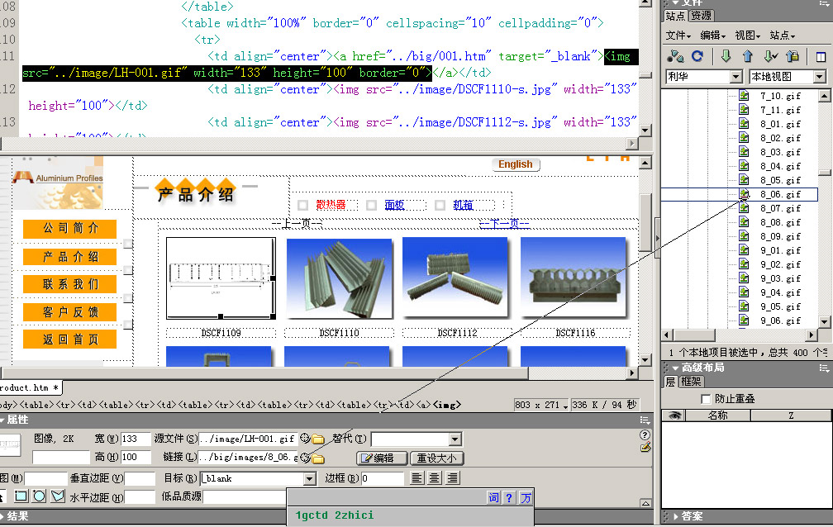Open the 属性 panel options menu icon

(645, 420)
